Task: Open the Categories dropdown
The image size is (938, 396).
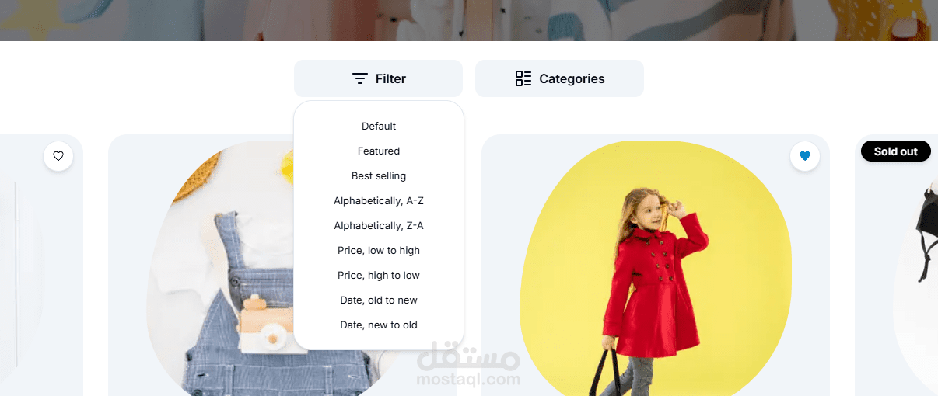Action: [x=559, y=78]
